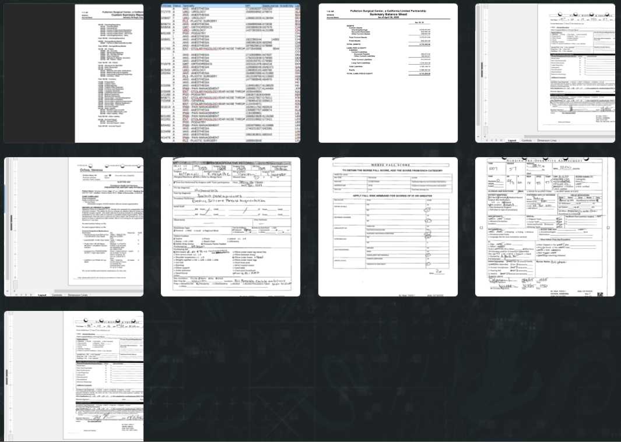Select the Summary Balance Sheet thumbnail
Viewport: 621px width, 442px height.
point(388,73)
